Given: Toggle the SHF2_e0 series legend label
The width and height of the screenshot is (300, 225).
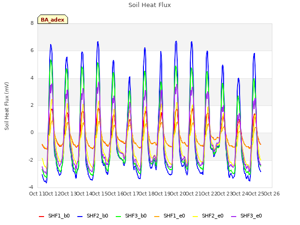Looking at the screenshot, I should 212,216.
